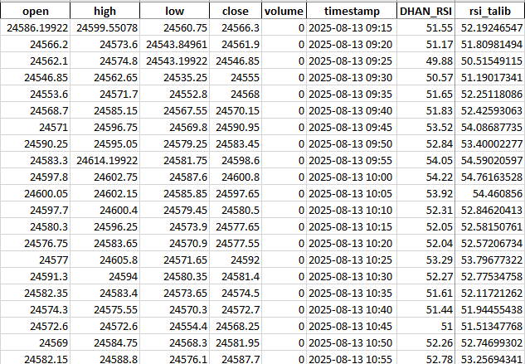
Task: Select the "timestamp" column header
Action: pyautogui.click(x=352, y=12)
